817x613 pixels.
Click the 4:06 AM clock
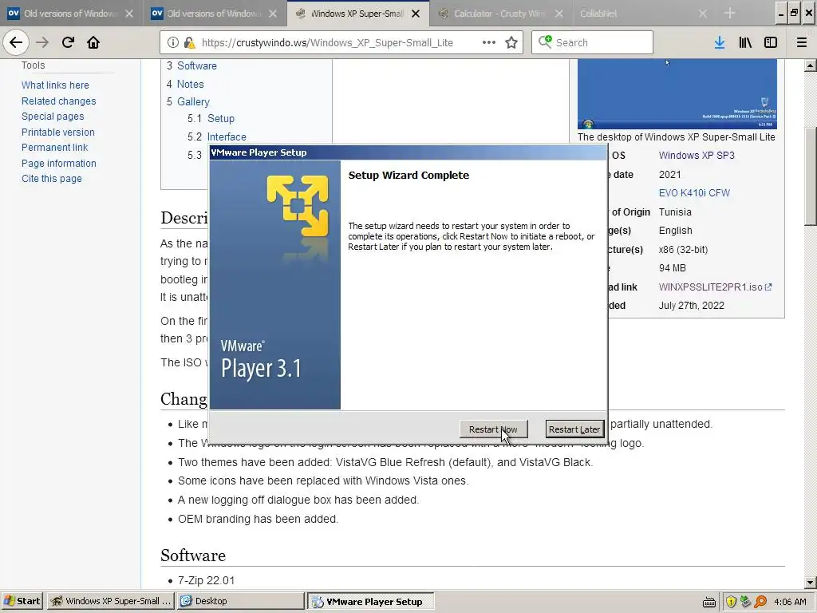pyautogui.click(x=790, y=602)
